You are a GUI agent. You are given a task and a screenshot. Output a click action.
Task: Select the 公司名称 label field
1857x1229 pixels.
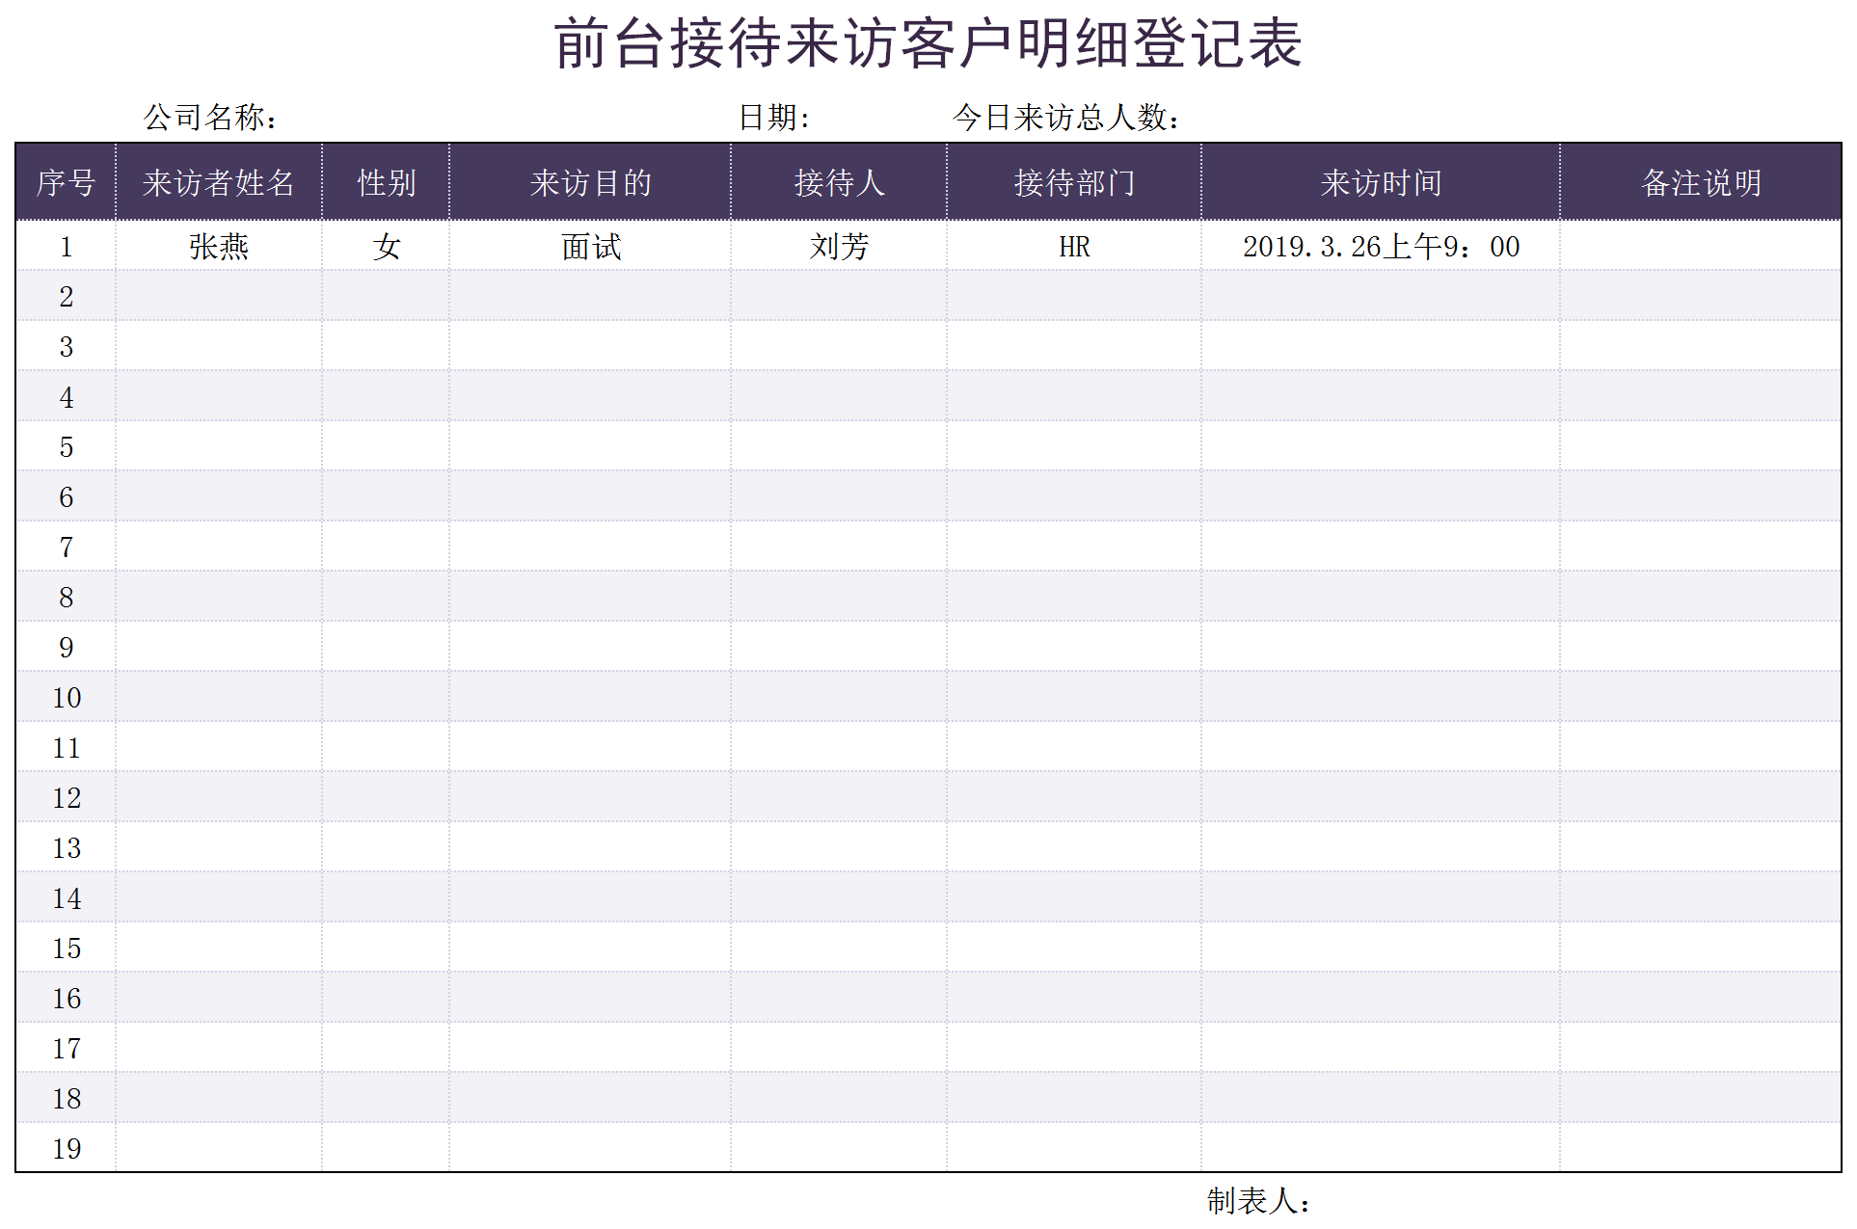coord(211,118)
